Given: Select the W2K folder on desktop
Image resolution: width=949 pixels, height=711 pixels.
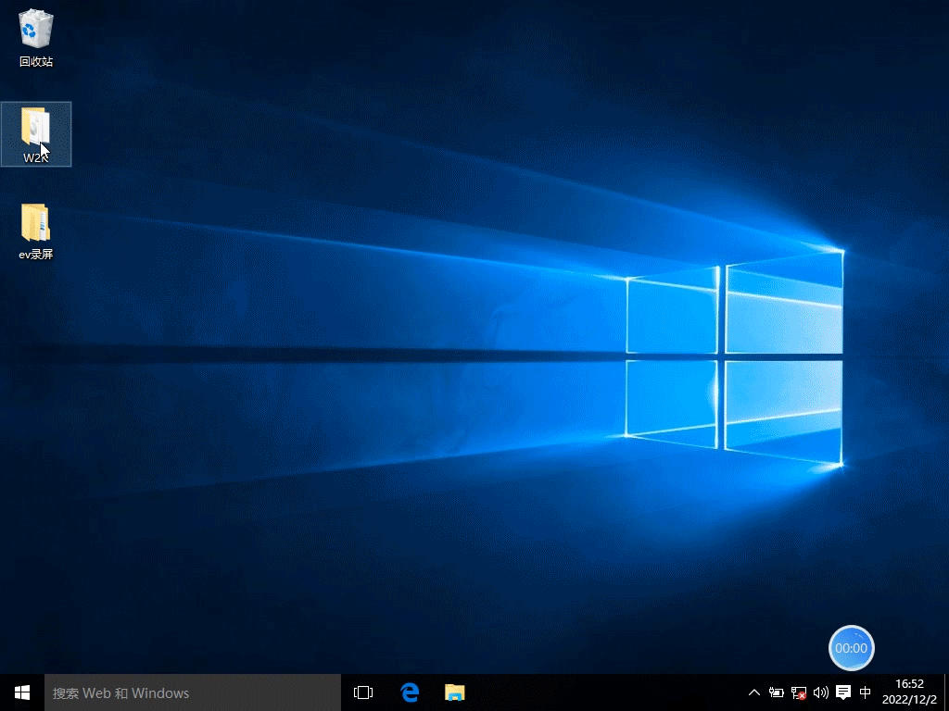Looking at the screenshot, I should pyautogui.click(x=36, y=134).
